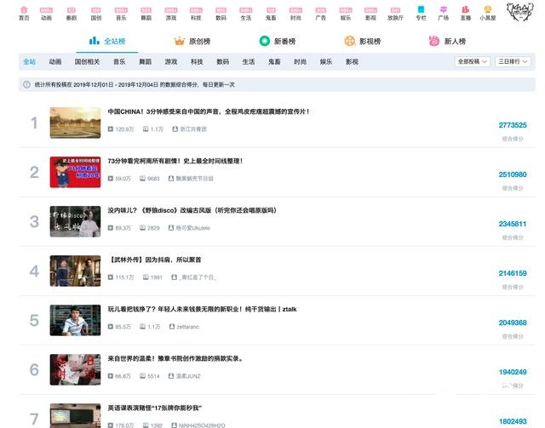The width and height of the screenshot is (545, 428).
Task: Open the video titled 【武林外传】因为抖肩，所以聚首
Action: (x=156, y=260)
